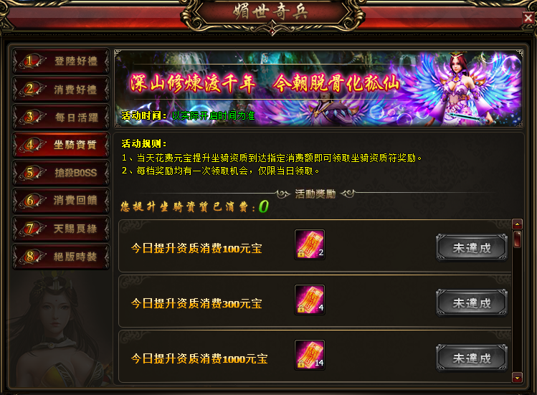The width and height of the screenshot is (537, 395).
Task: Switch to the 每日活躍 tab
Action: (61, 117)
